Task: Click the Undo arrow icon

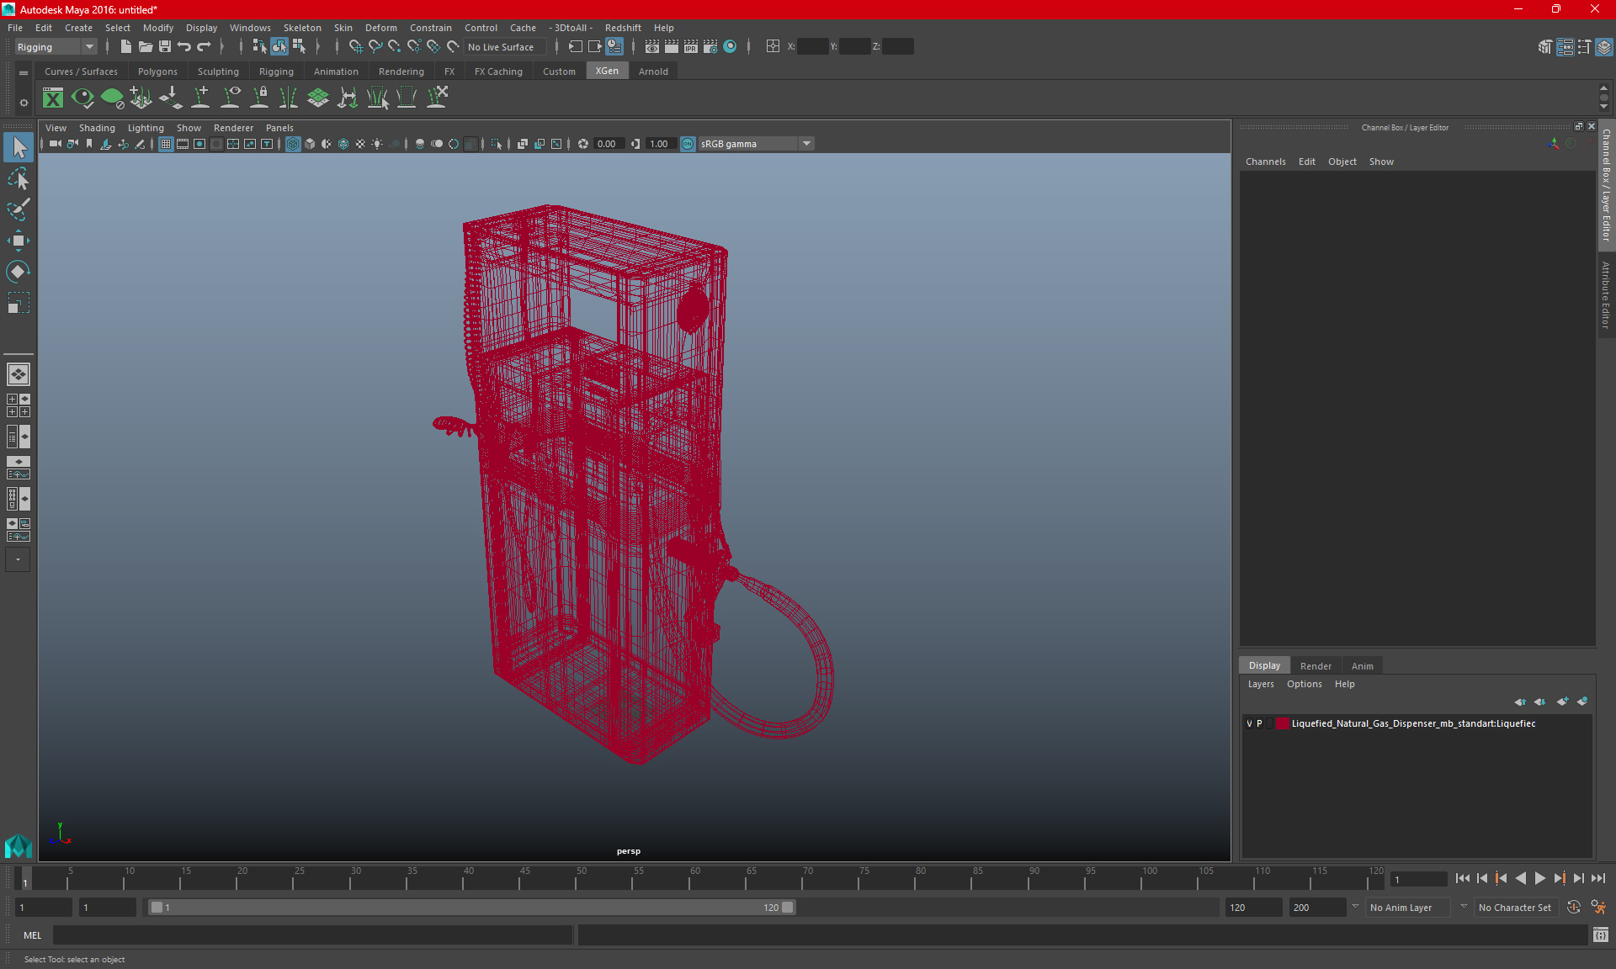Action: coord(184,47)
